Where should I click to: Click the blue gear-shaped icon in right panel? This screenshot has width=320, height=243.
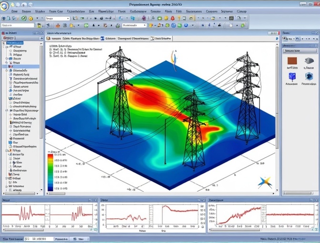click(x=309, y=76)
